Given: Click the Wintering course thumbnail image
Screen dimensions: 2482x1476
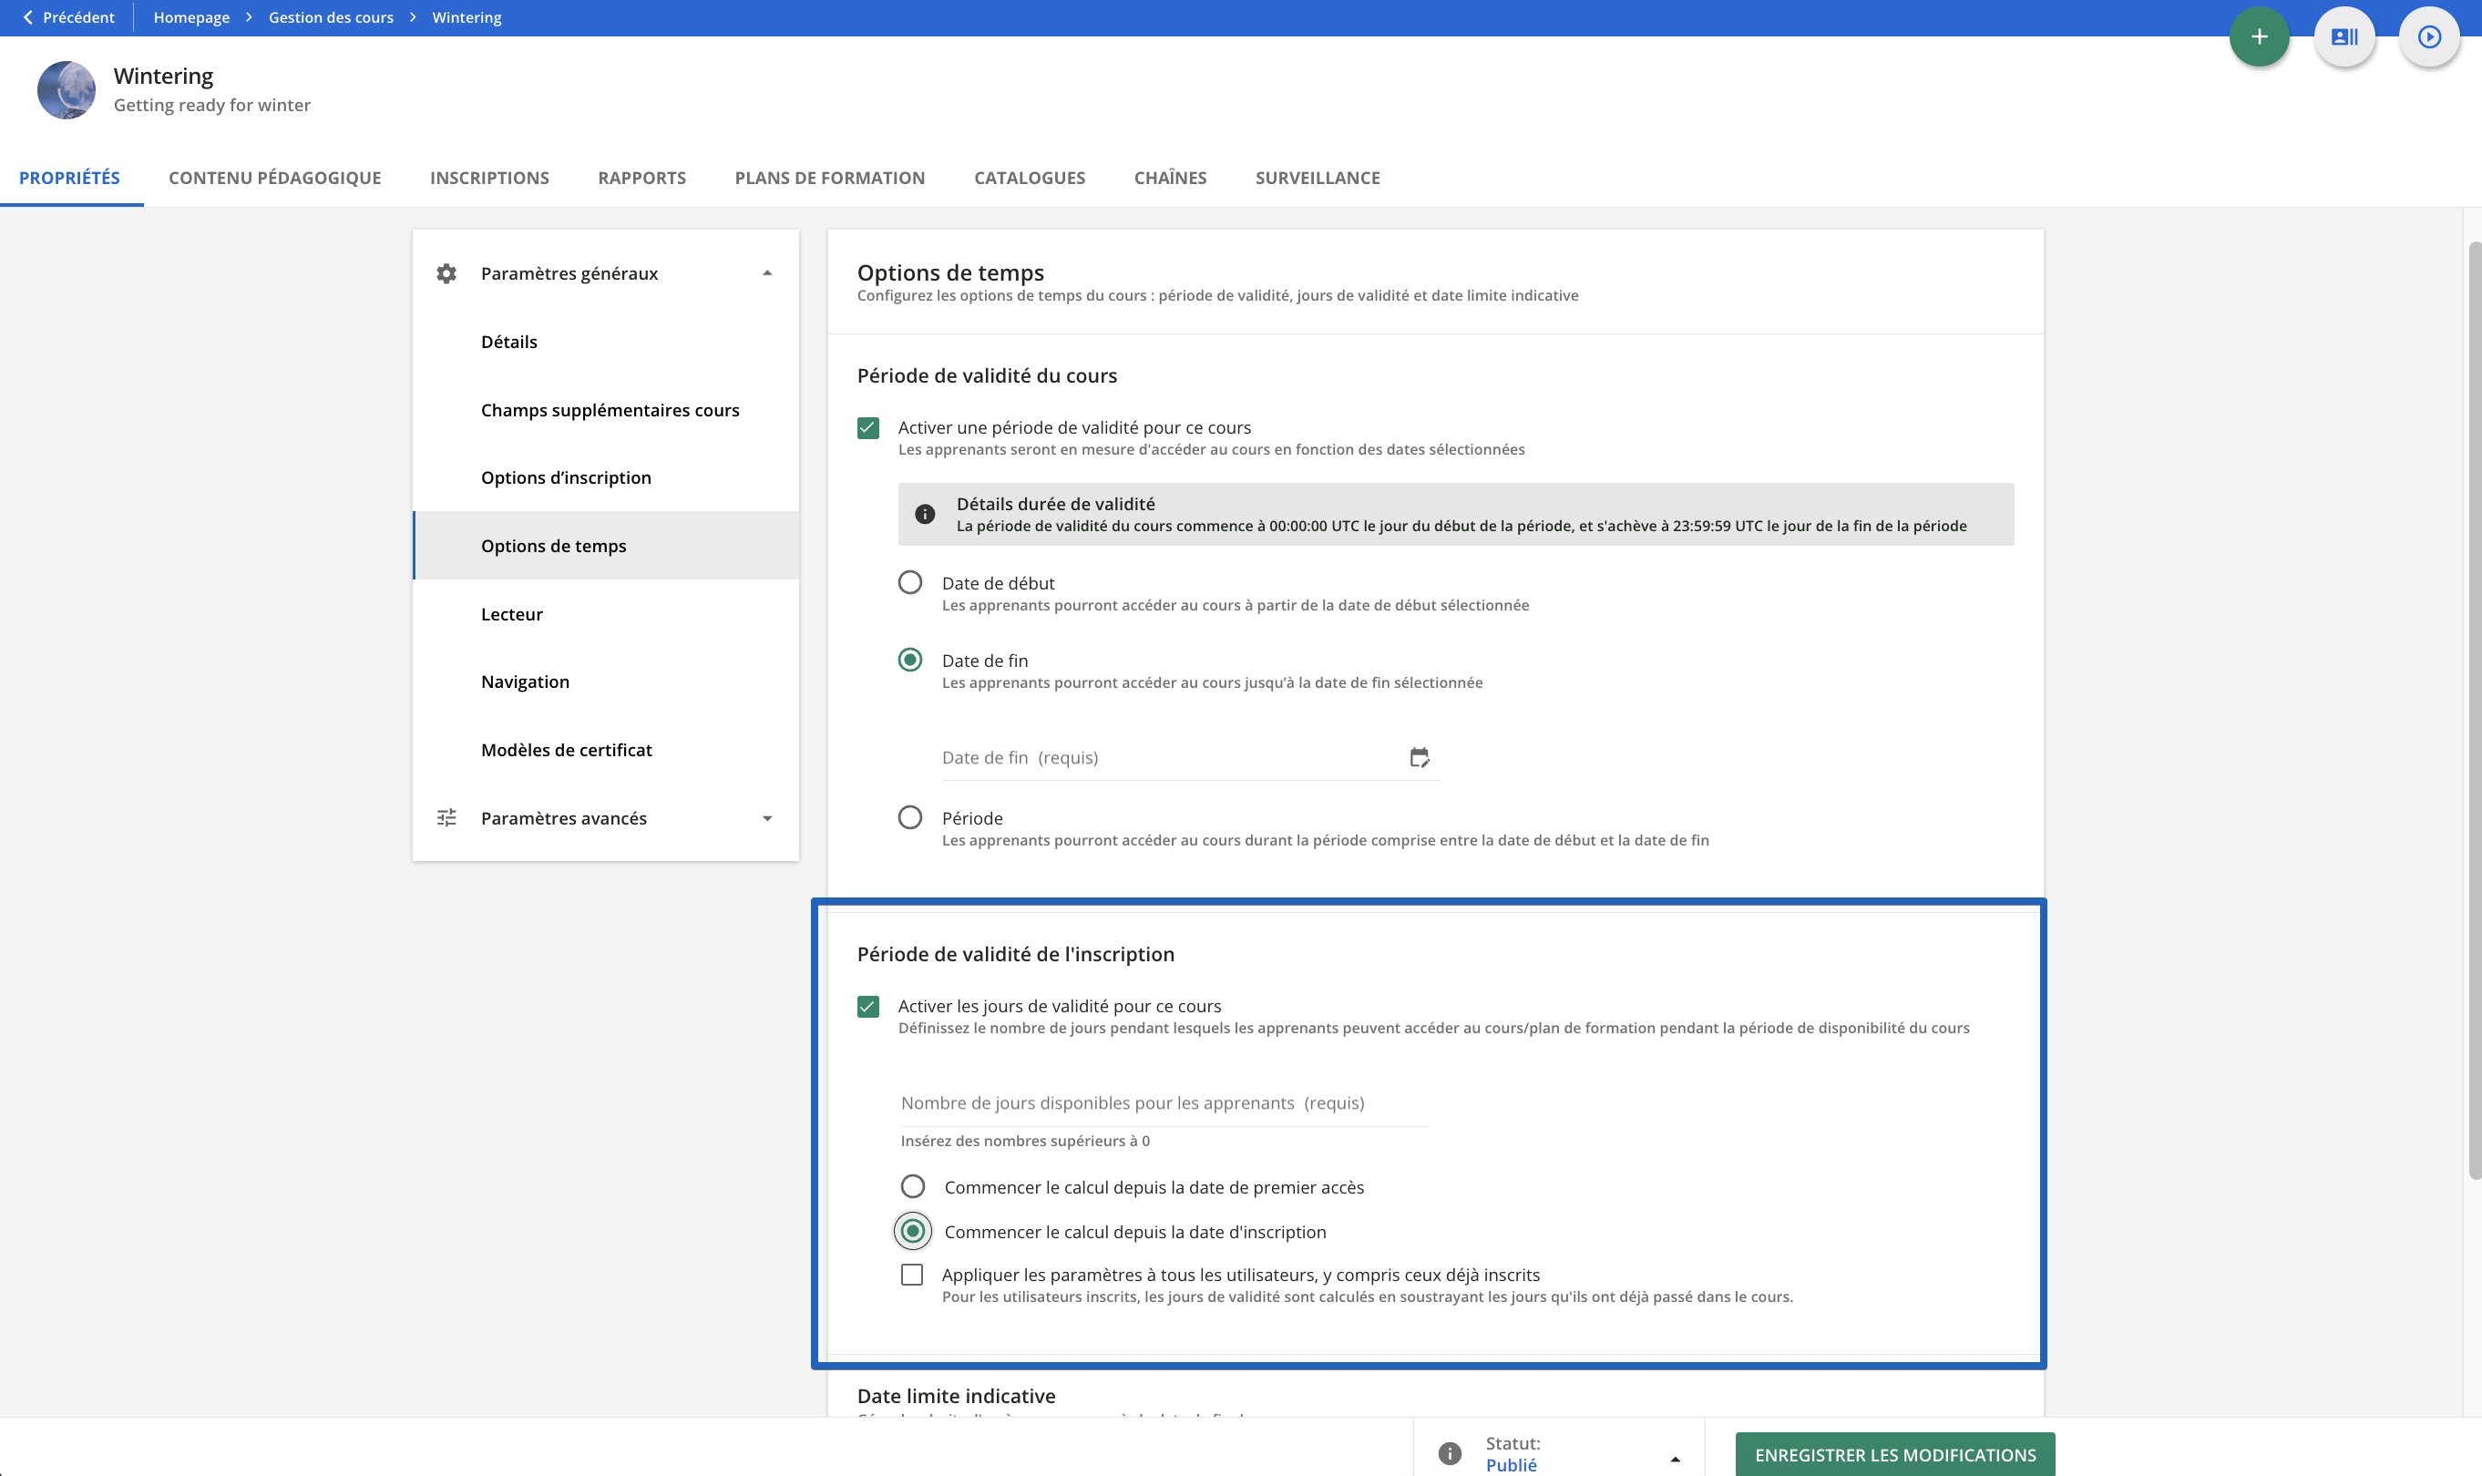Looking at the screenshot, I should (67, 89).
